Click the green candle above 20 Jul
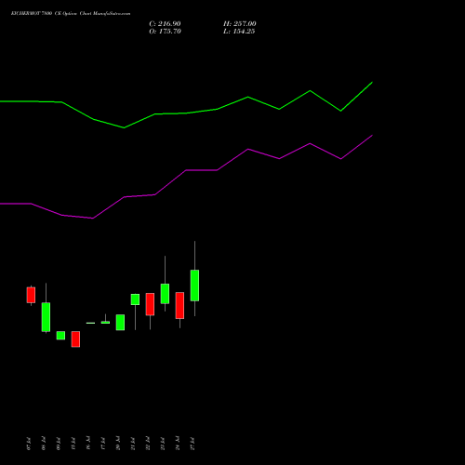The width and height of the screenshot is (465, 465). (x=120, y=323)
